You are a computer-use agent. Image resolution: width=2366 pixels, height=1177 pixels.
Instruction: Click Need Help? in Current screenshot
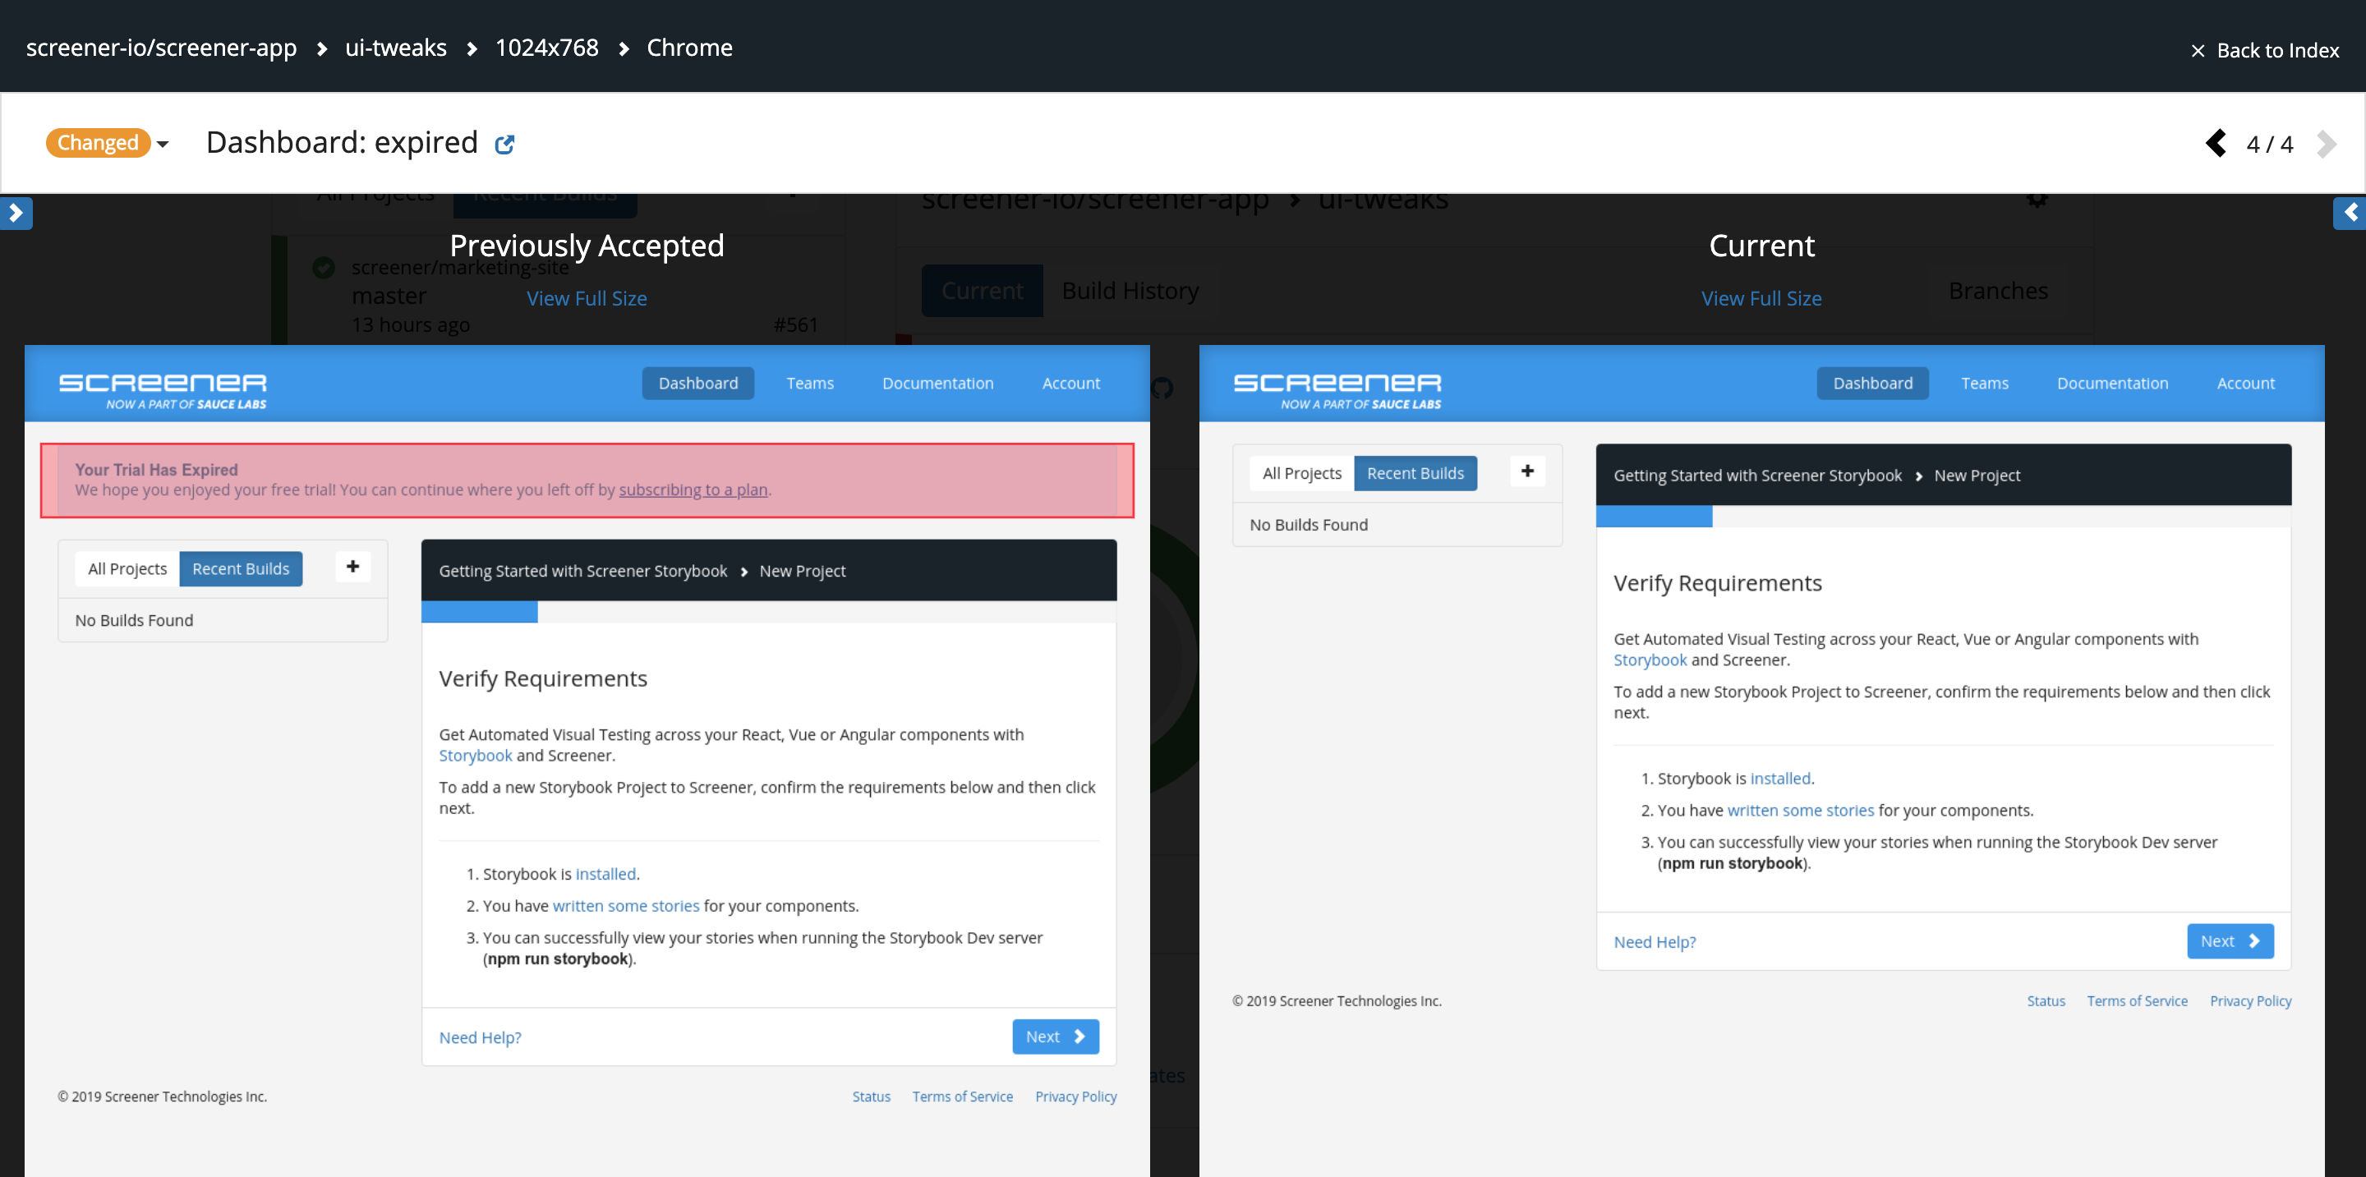tap(1655, 942)
